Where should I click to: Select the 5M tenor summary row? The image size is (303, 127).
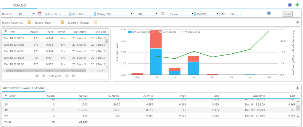(149, 116)
